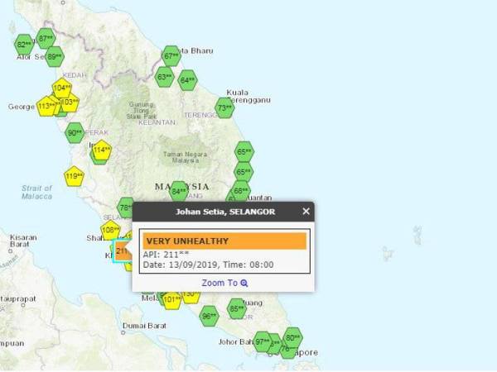Click the Johan Setia, SELANGOR popup title
The height and width of the screenshot is (372, 497).
coord(219,212)
